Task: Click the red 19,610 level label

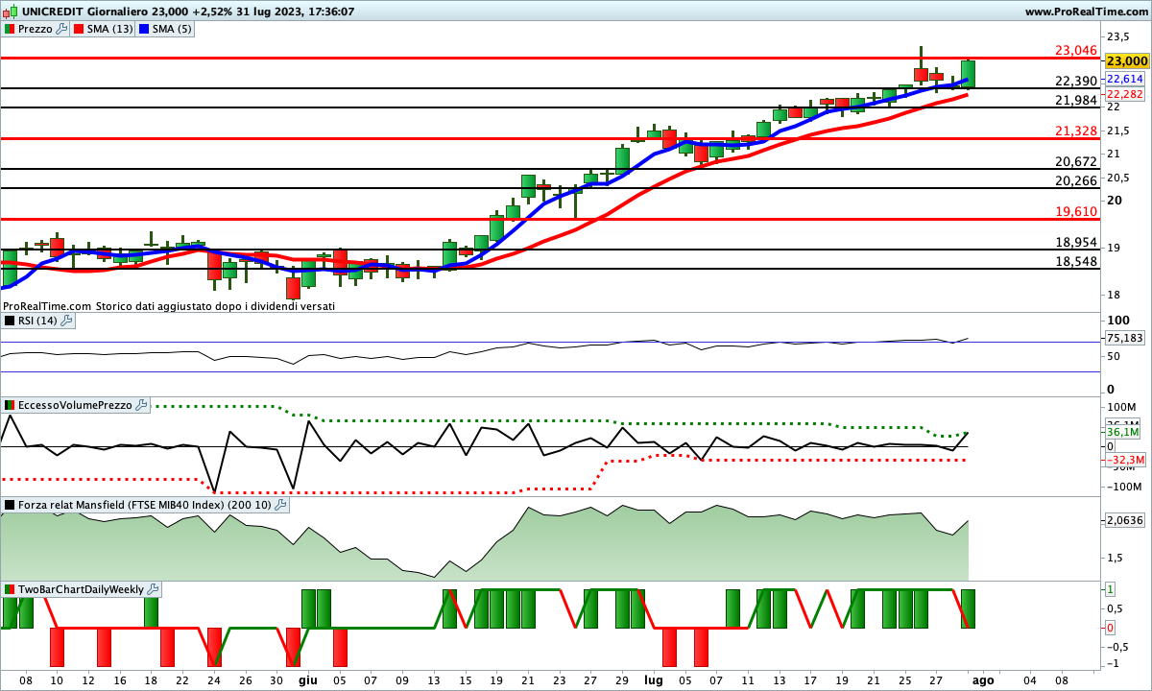Action: (1075, 211)
